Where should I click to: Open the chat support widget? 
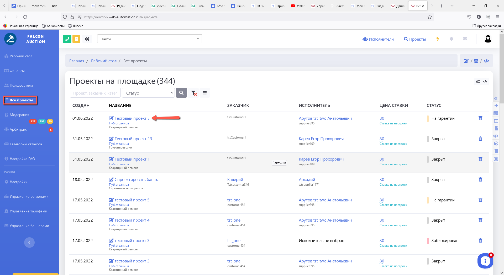tap(485, 261)
